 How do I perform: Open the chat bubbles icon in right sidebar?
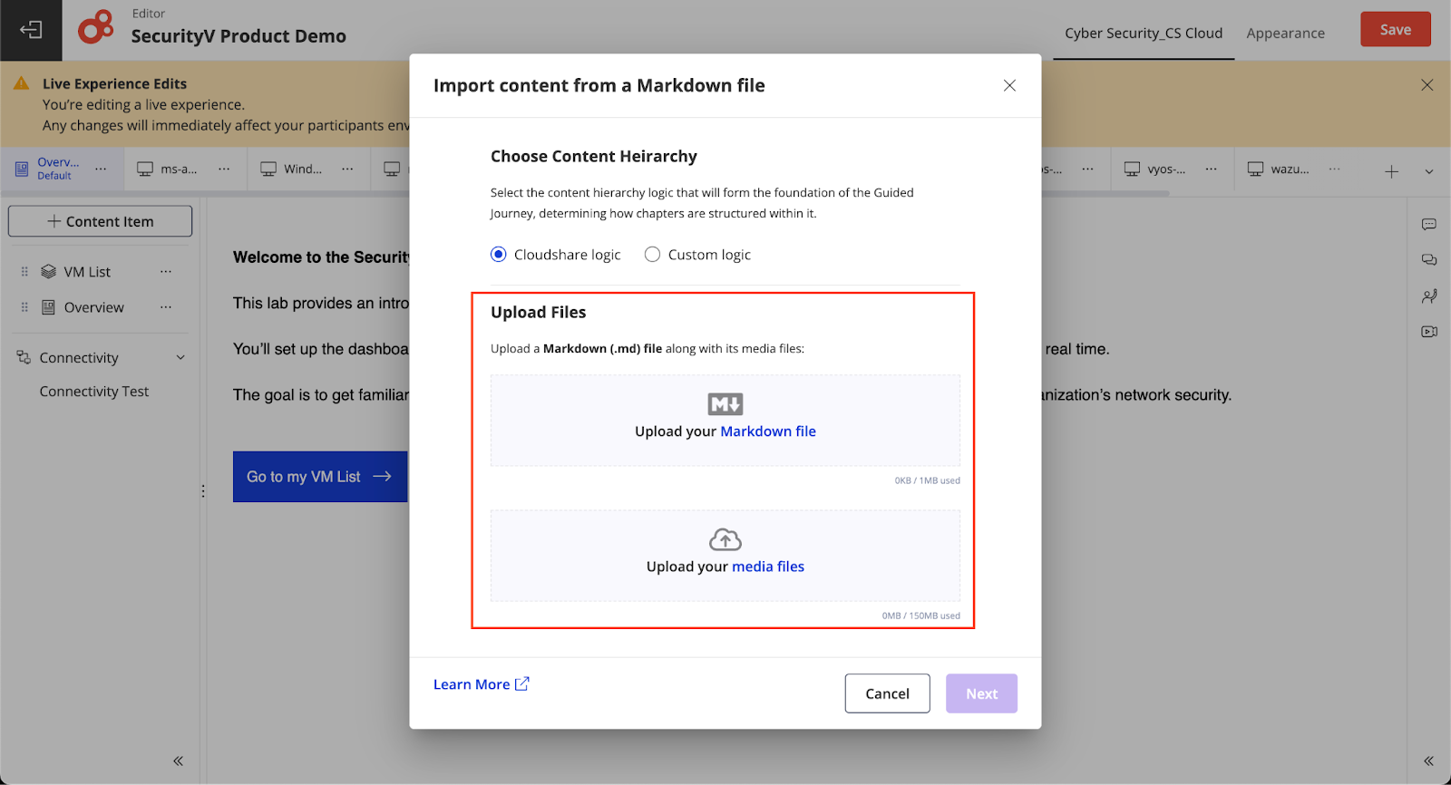[x=1429, y=260]
